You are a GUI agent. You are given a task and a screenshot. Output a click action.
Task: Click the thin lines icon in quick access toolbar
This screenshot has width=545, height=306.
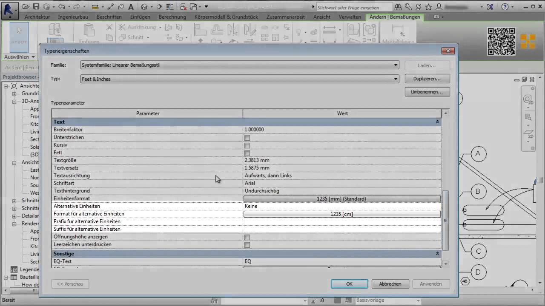click(x=169, y=7)
